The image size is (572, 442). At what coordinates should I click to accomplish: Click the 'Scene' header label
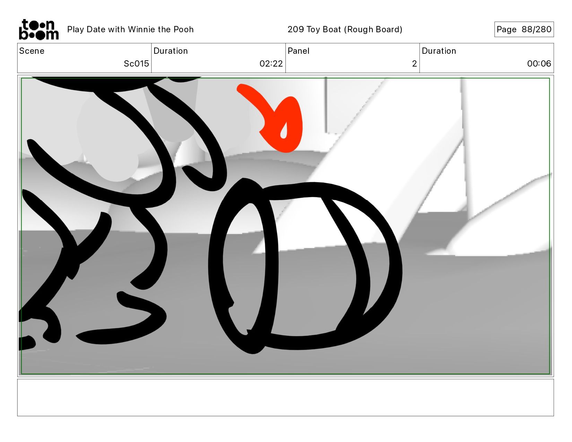click(32, 51)
